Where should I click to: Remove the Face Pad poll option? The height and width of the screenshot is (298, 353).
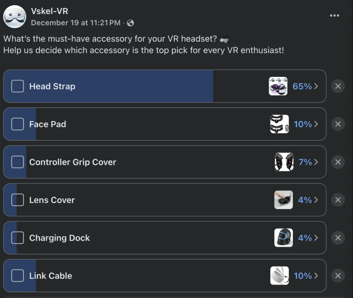[338, 124]
